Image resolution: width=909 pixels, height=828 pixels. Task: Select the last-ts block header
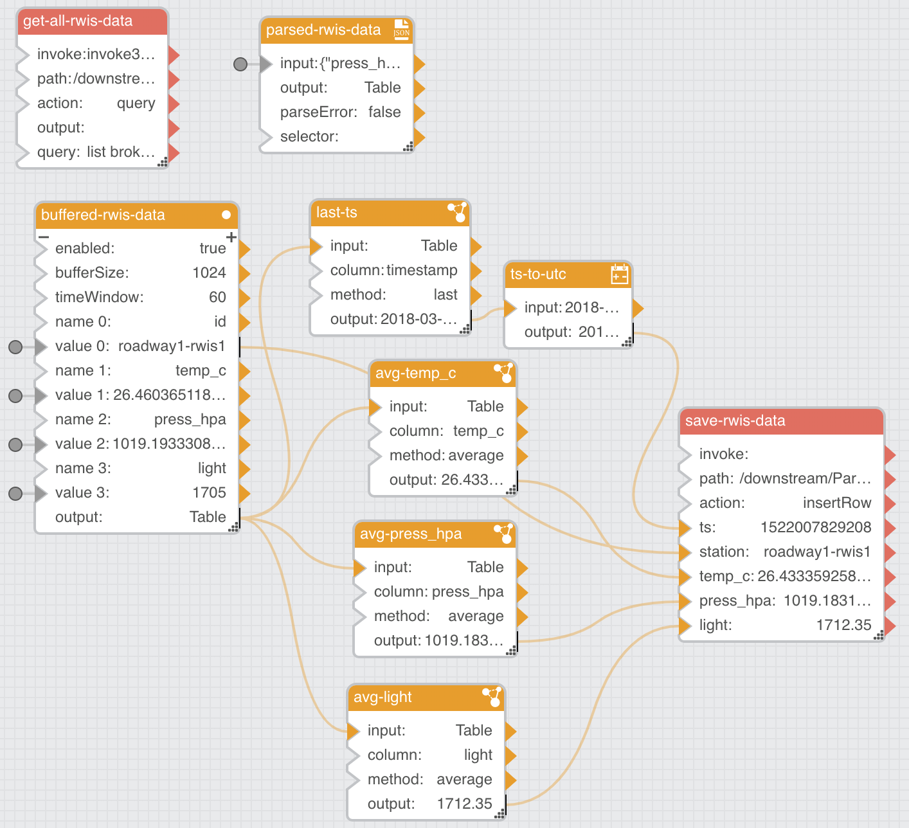coord(390,213)
